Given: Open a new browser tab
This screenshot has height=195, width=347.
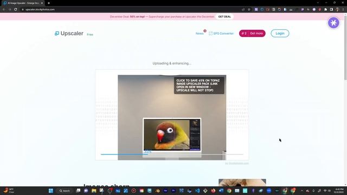Looking at the screenshot, I should click(49, 3).
